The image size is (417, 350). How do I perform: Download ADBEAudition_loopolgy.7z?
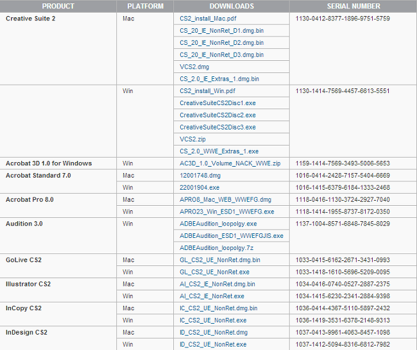216,248
